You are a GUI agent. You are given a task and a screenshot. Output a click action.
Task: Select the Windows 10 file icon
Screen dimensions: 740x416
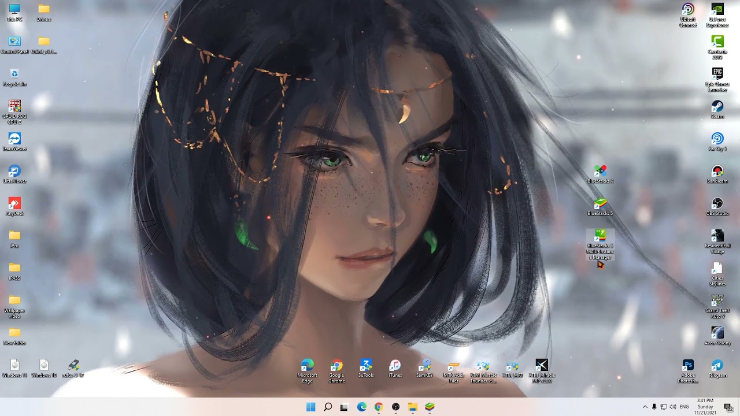click(x=44, y=369)
